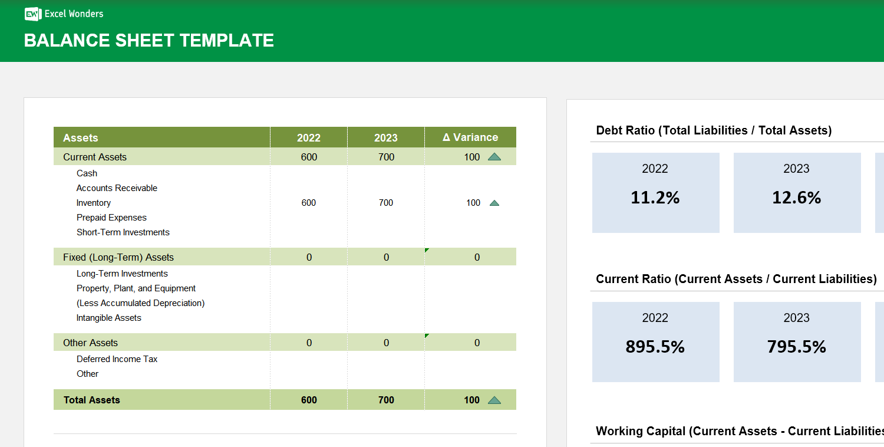The height and width of the screenshot is (447, 884).
Task: Select the 2022 column header tab
Action: point(308,137)
